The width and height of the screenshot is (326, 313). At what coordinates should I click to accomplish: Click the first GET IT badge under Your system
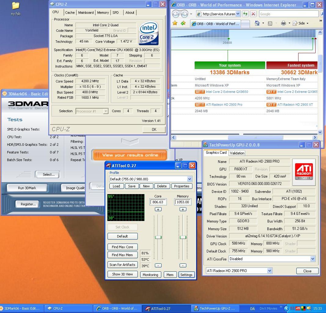pos(200,92)
